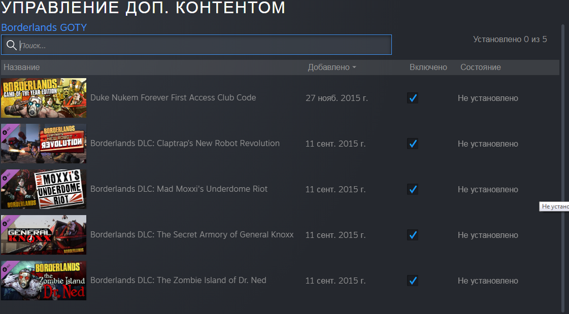Screen dimensions: 569x314
Task: Sort by Включено column header
Action: (428, 67)
